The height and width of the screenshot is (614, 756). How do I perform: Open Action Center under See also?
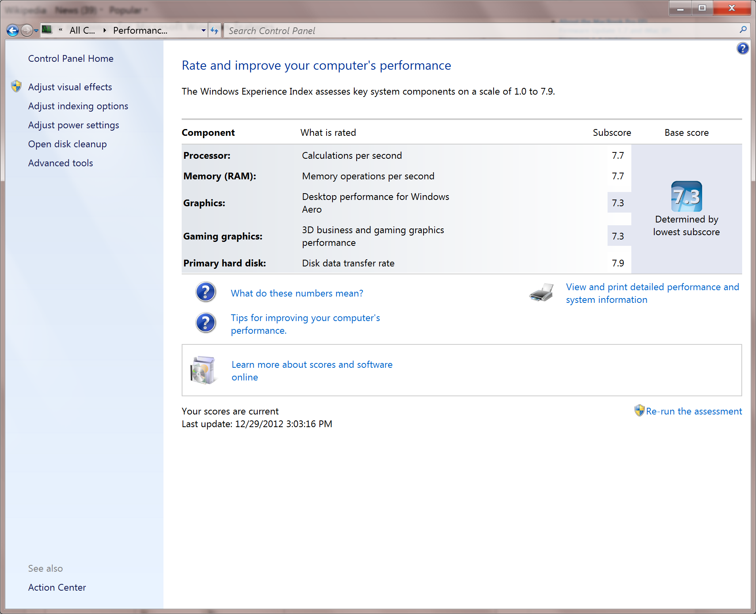coord(57,587)
